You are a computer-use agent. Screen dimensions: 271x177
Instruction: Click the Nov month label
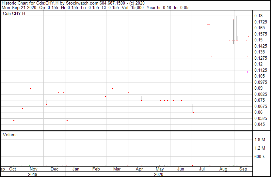coord(34,169)
